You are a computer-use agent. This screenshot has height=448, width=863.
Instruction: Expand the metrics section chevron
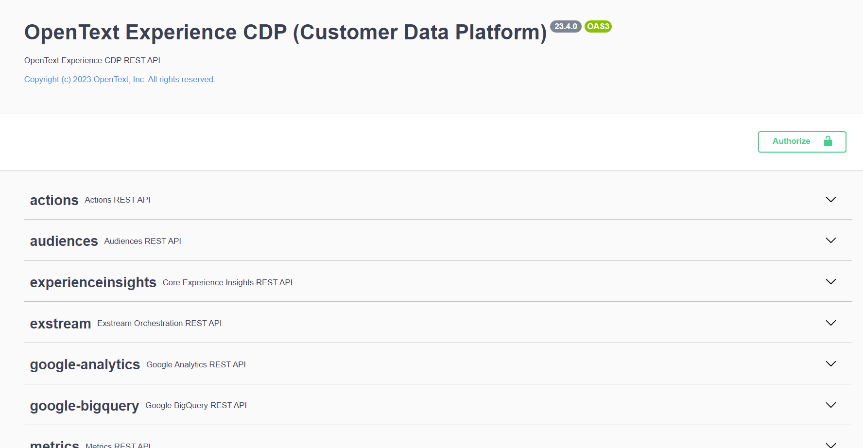[830, 445]
